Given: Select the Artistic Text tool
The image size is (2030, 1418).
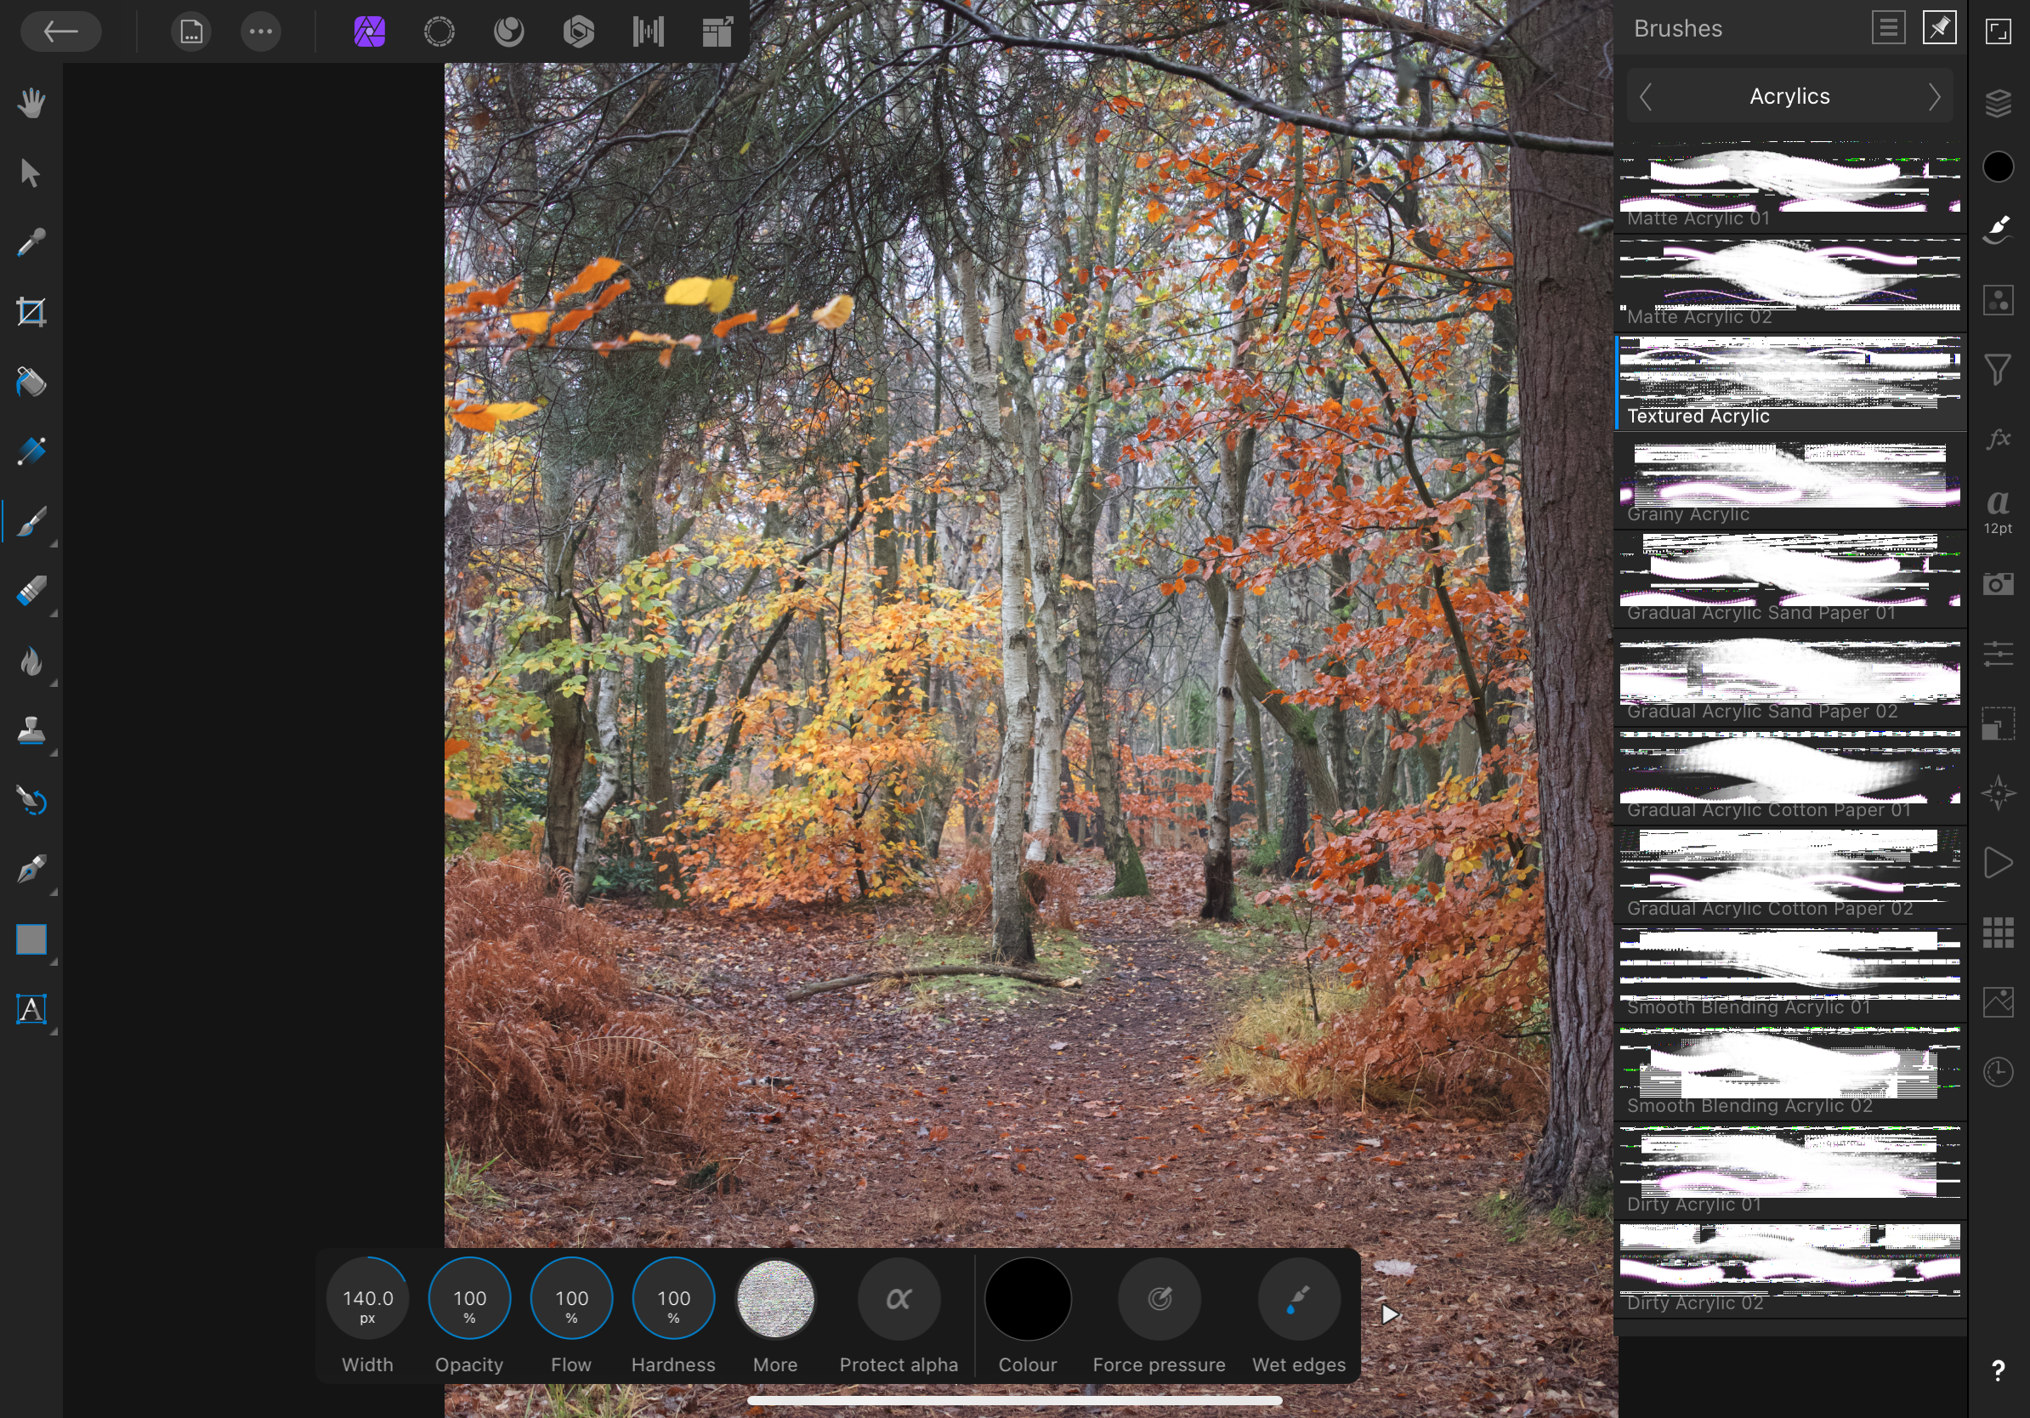Looking at the screenshot, I should (x=31, y=1009).
